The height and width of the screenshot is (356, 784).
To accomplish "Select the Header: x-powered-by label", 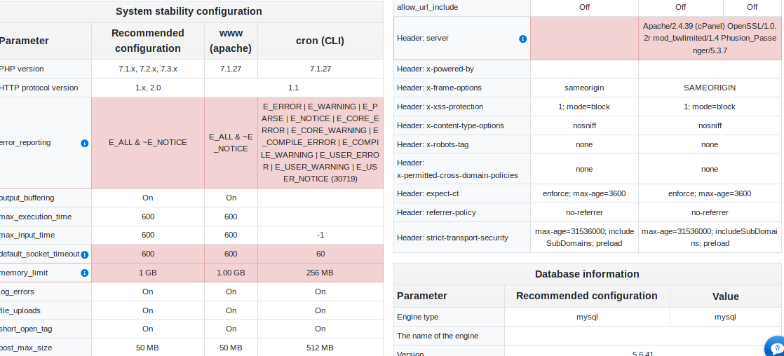I will [x=435, y=69].
